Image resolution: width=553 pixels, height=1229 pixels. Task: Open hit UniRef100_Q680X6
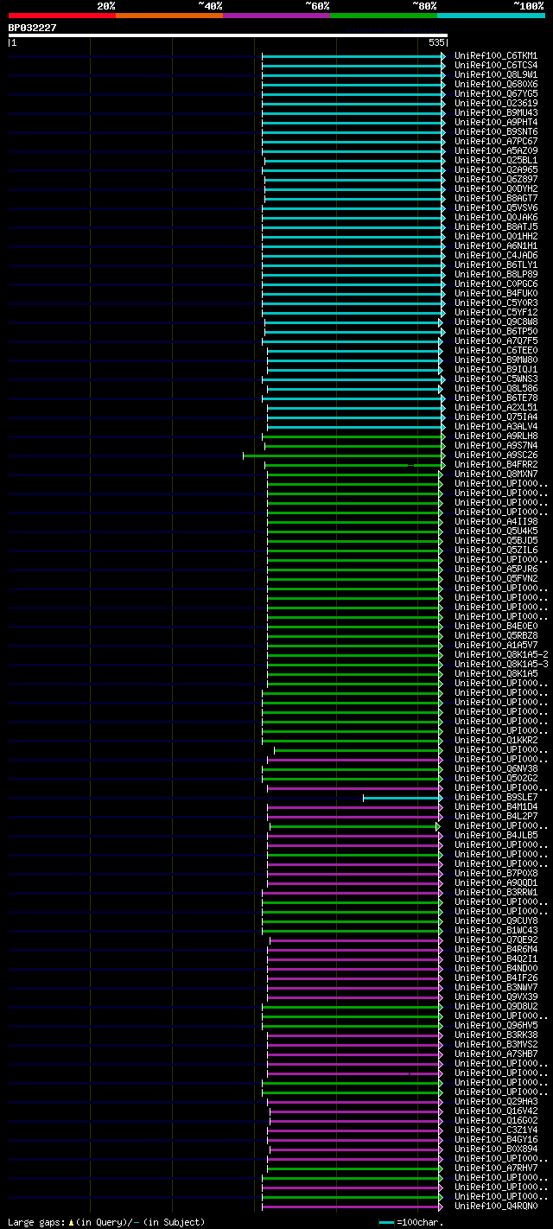[496, 84]
